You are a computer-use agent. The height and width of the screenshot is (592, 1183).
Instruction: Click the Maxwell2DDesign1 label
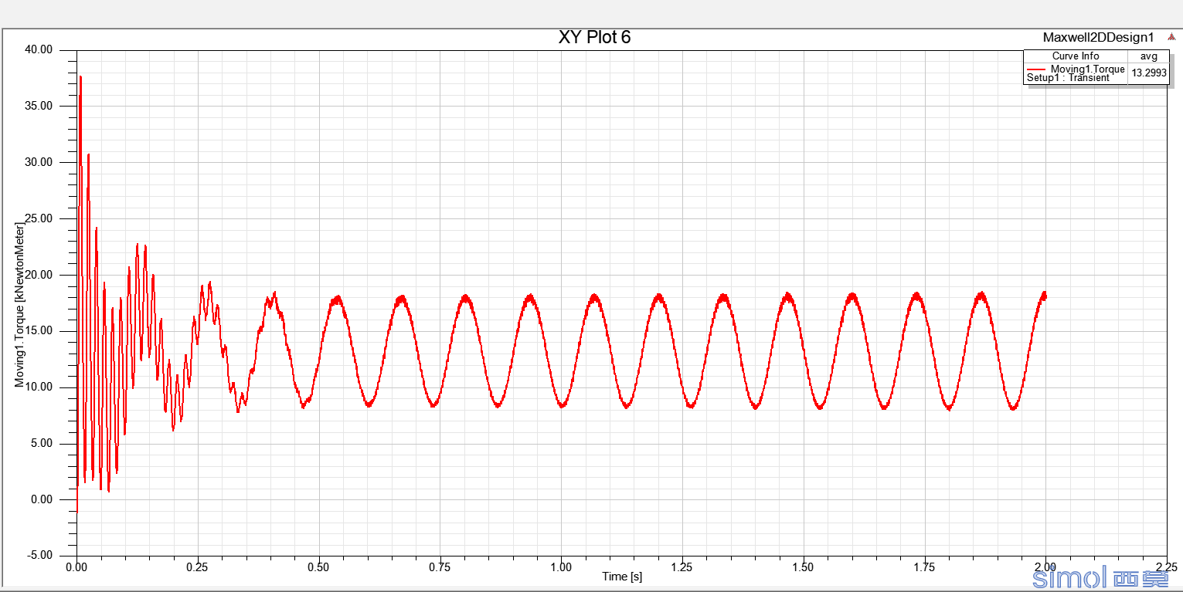pyautogui.click(x=1098, y=37)
